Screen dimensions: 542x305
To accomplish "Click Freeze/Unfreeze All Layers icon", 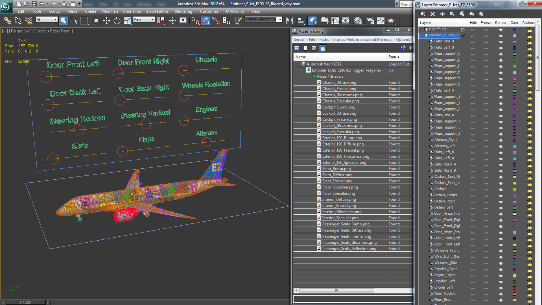I will point(481,14).
